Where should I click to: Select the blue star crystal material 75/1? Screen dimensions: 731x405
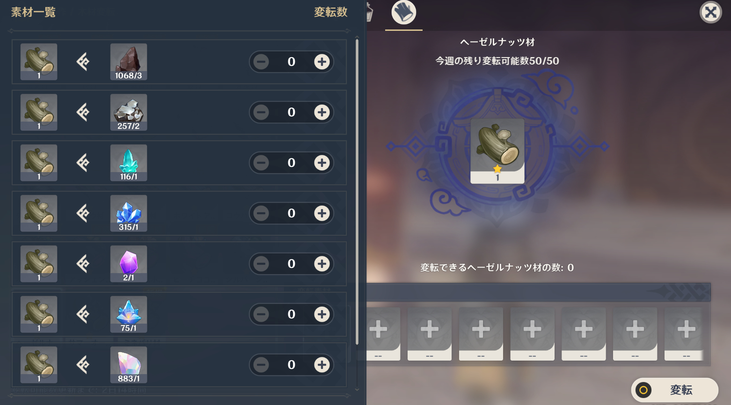click(x=129, y=314)
